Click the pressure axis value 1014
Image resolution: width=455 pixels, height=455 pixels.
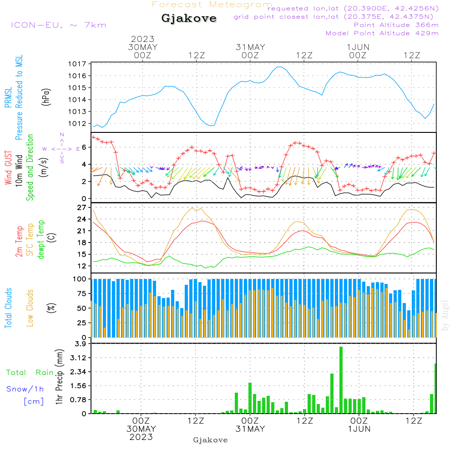tap(77, 100)
